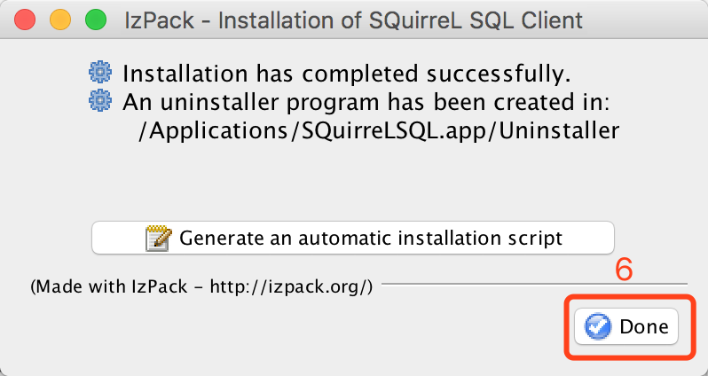The image size is (708, 376).
Task: Click the gear icon beside 'Installation has completed successfully'
Action: 99,73
